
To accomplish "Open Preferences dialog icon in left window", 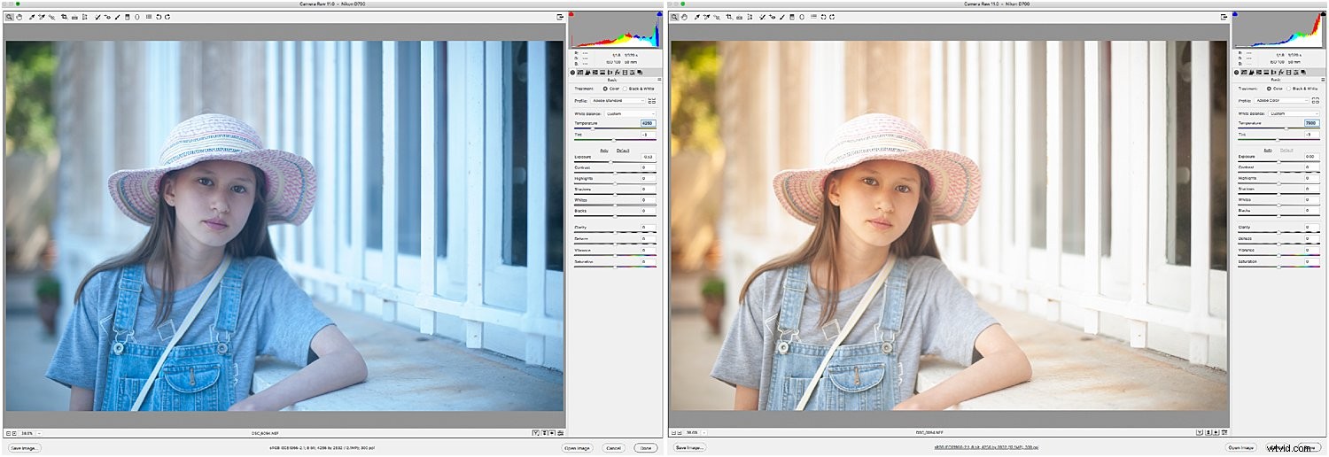I will (148, 17).
